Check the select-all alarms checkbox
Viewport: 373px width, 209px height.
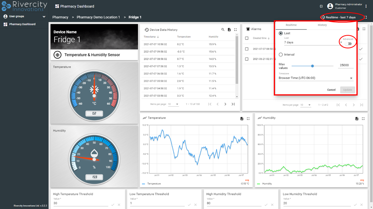point(247,38)
